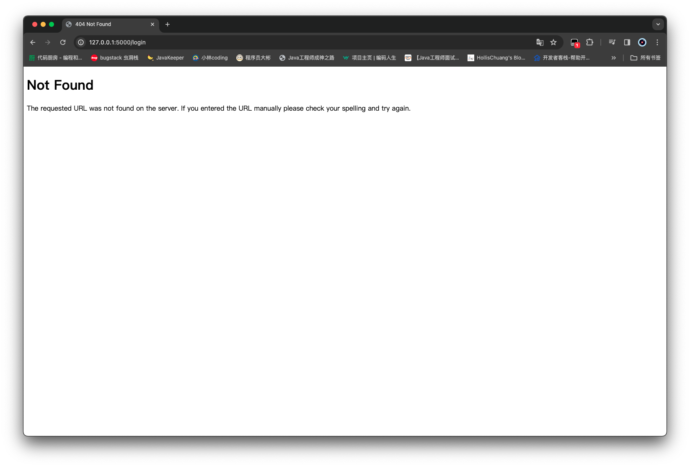The image size is (690, 467).
Task: Open extension with red badge number 1
Action: (575, 42)
